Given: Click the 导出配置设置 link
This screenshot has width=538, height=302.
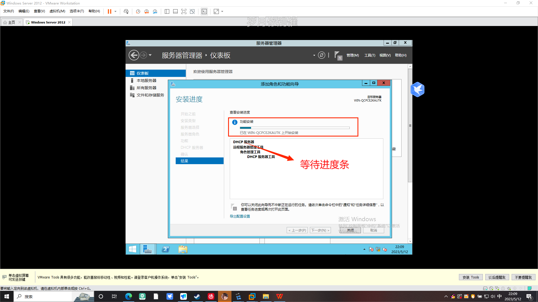Looking at the screenshot, I should click(x=240, y=216).
